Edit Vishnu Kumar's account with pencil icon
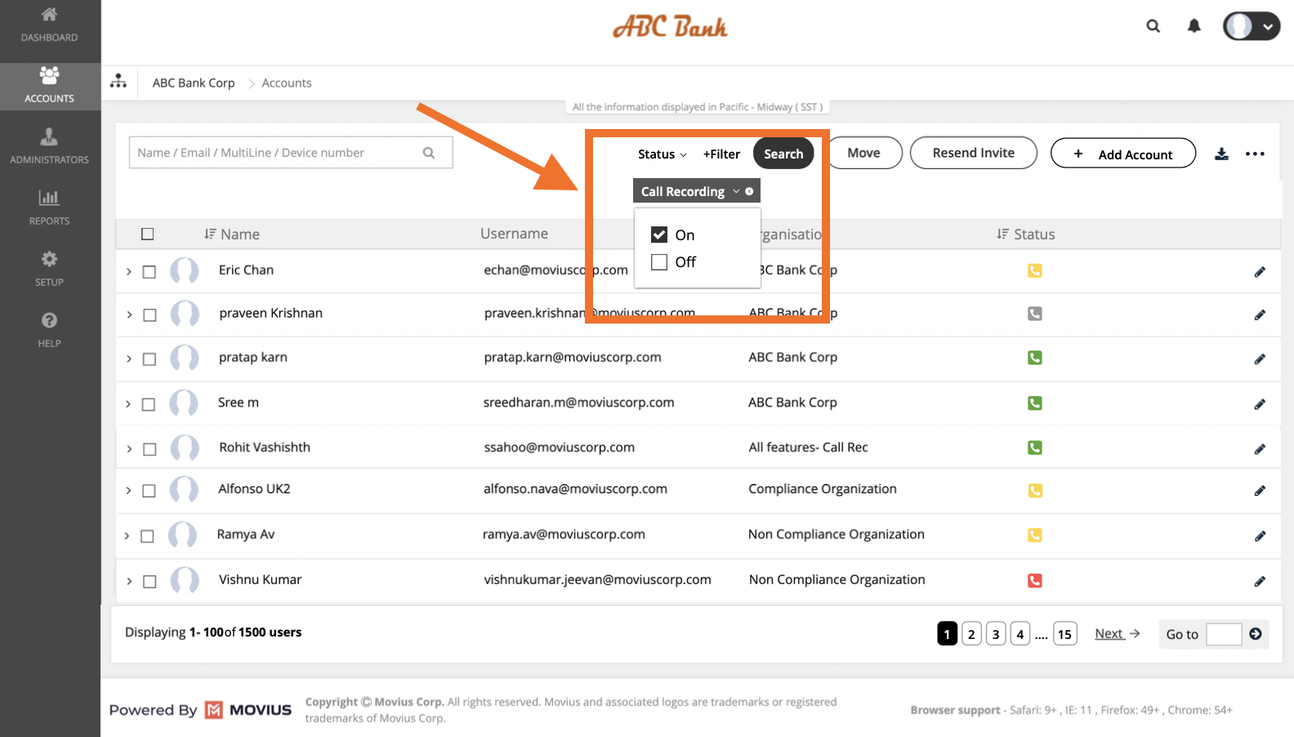 (x=1260, y=582)
